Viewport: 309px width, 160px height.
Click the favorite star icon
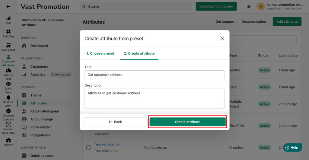click(x=249, y=7)
